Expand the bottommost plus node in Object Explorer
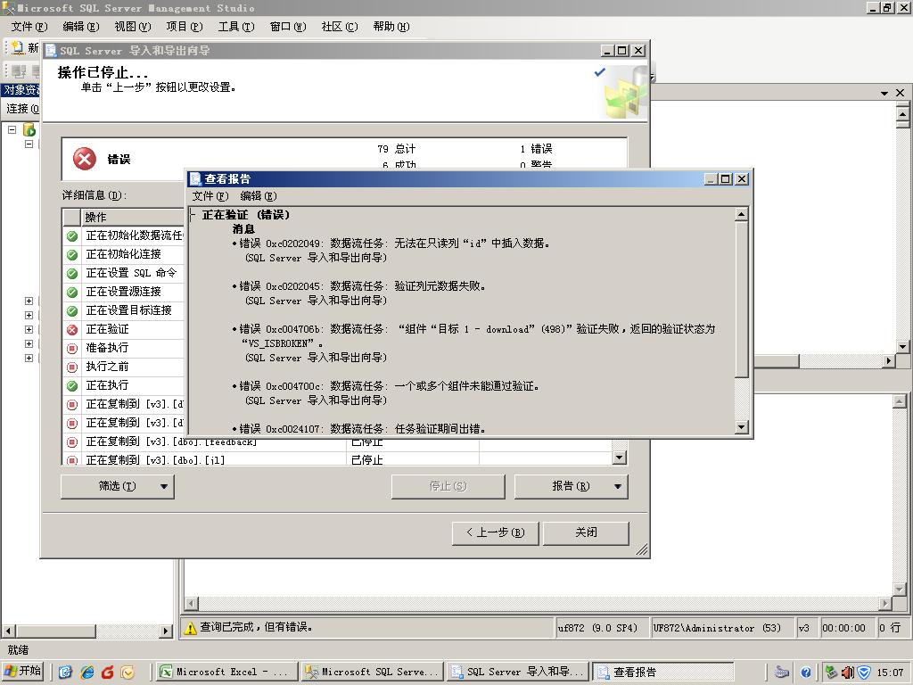The height and width of the screenshot is (685, 913). tap(29, 358)
